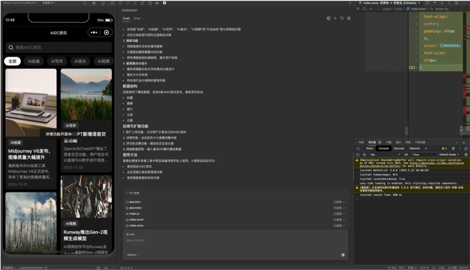This screenshot has width=470, height=270.
Task: Collapse the 5个文件 changed files list
Action: 132,193
